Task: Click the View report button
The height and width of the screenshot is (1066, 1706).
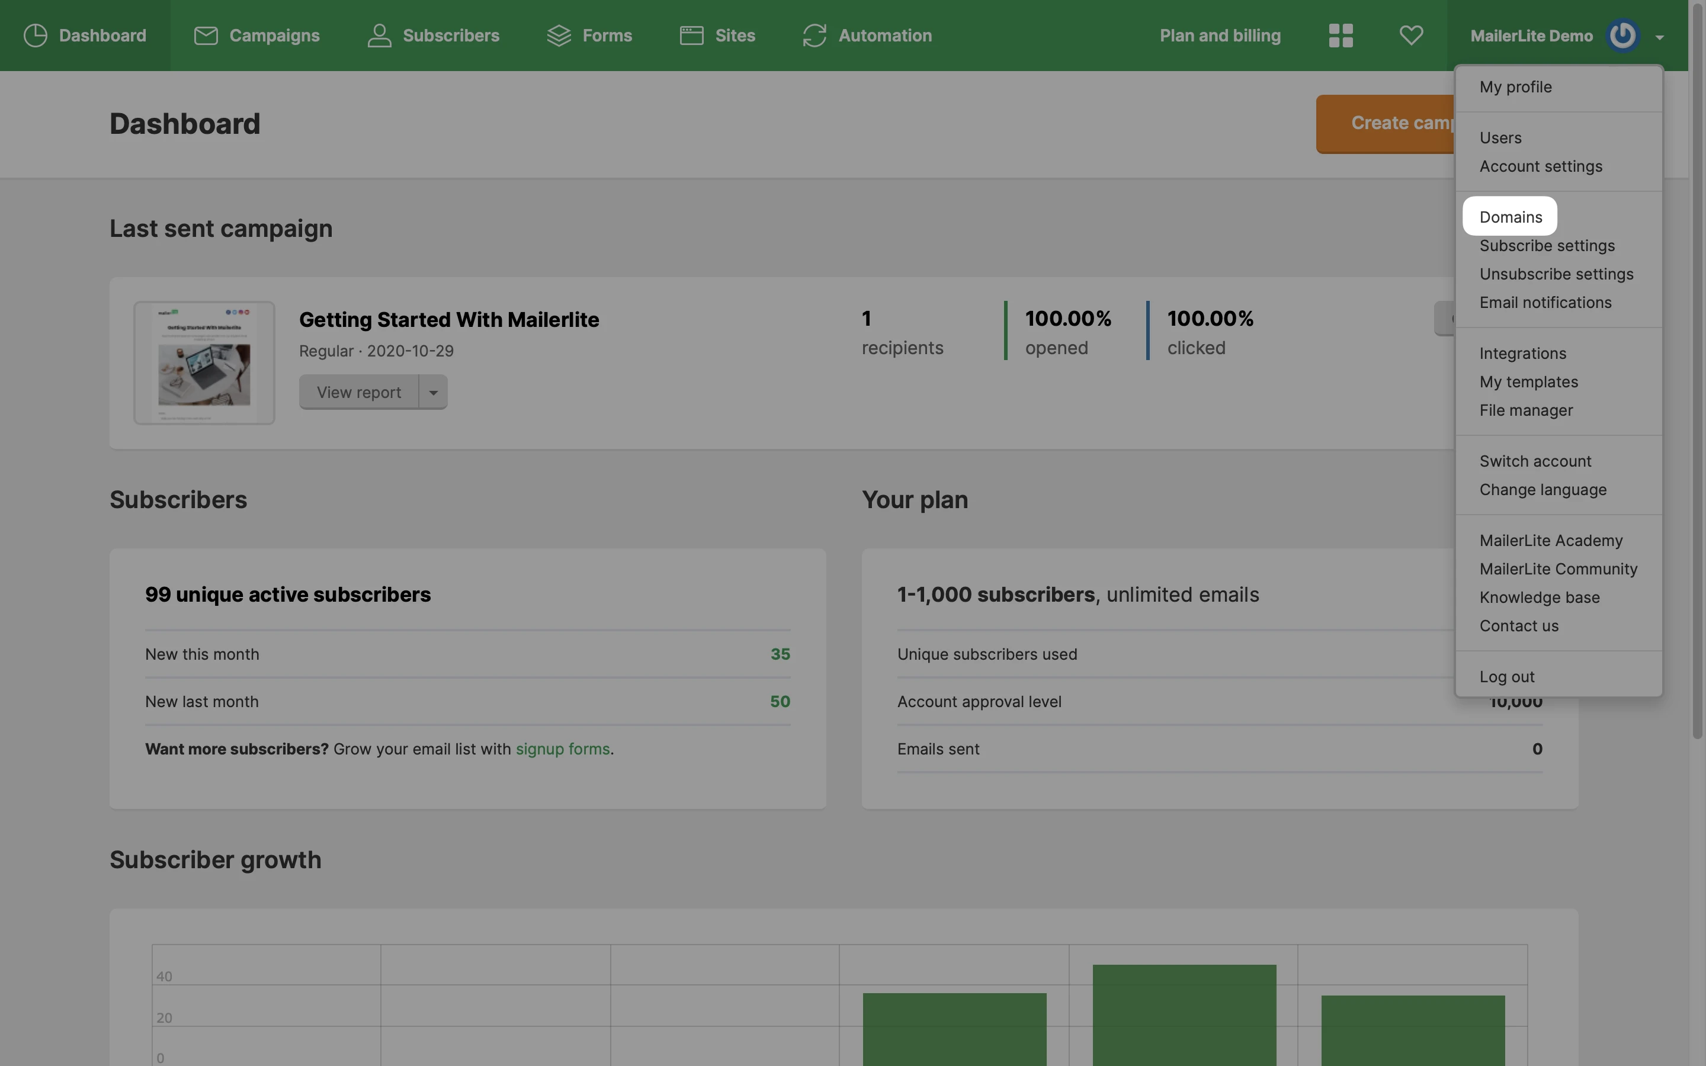Action: tap(359, 393)
